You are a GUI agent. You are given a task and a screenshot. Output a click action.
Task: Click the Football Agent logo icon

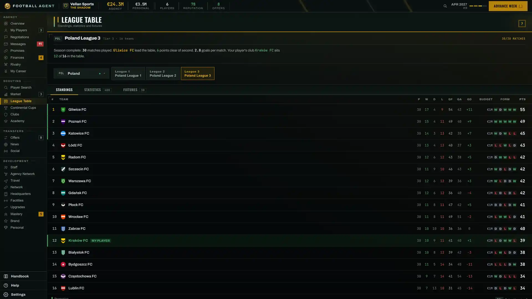point(7,6)
